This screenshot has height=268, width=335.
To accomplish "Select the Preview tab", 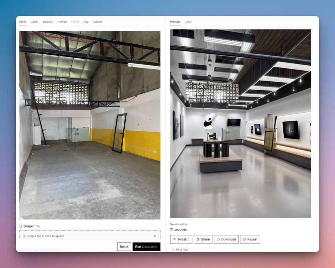I will point(175,22).
